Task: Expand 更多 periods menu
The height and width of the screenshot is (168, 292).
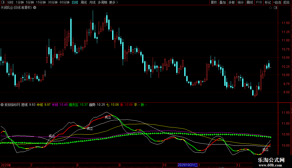Action: click(x=113, y=2)
